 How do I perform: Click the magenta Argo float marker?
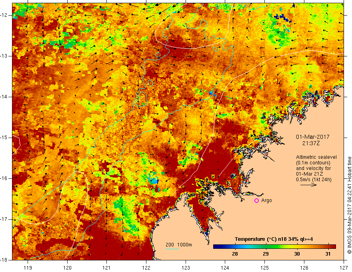[x=256, y=201]
